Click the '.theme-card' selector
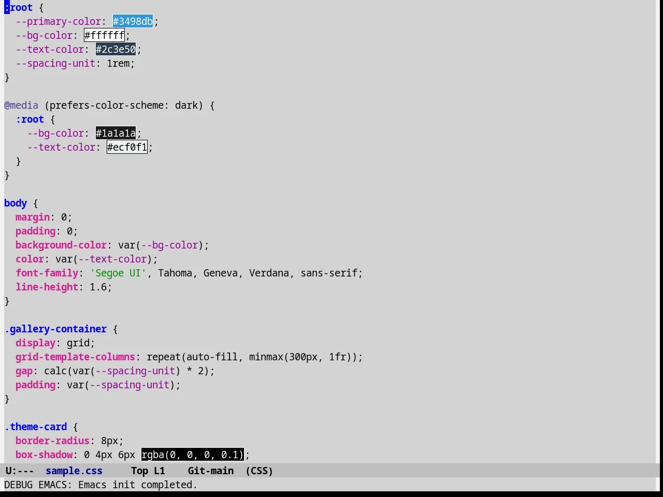This screenshot has width=663, height=497. click(36, 427)
